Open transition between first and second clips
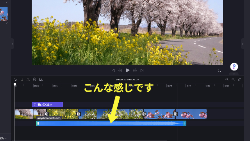The height and width of the screenshot is (141, 250). pyautogui.click(x=47, y=114)
